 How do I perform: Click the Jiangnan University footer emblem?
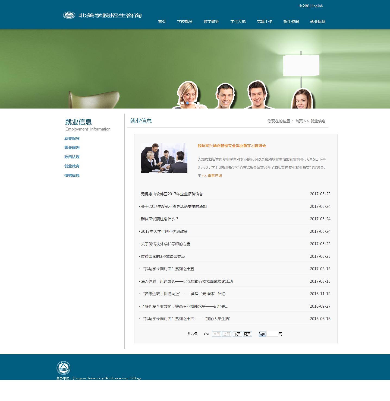pyautogui.click(x=63, y=368)
